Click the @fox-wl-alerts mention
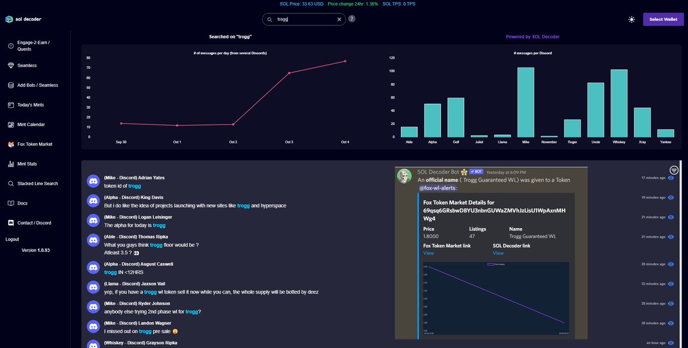Image resolution: width=688 pixels, height=348 pixels. pyautogui.click(x=437, y=188)
